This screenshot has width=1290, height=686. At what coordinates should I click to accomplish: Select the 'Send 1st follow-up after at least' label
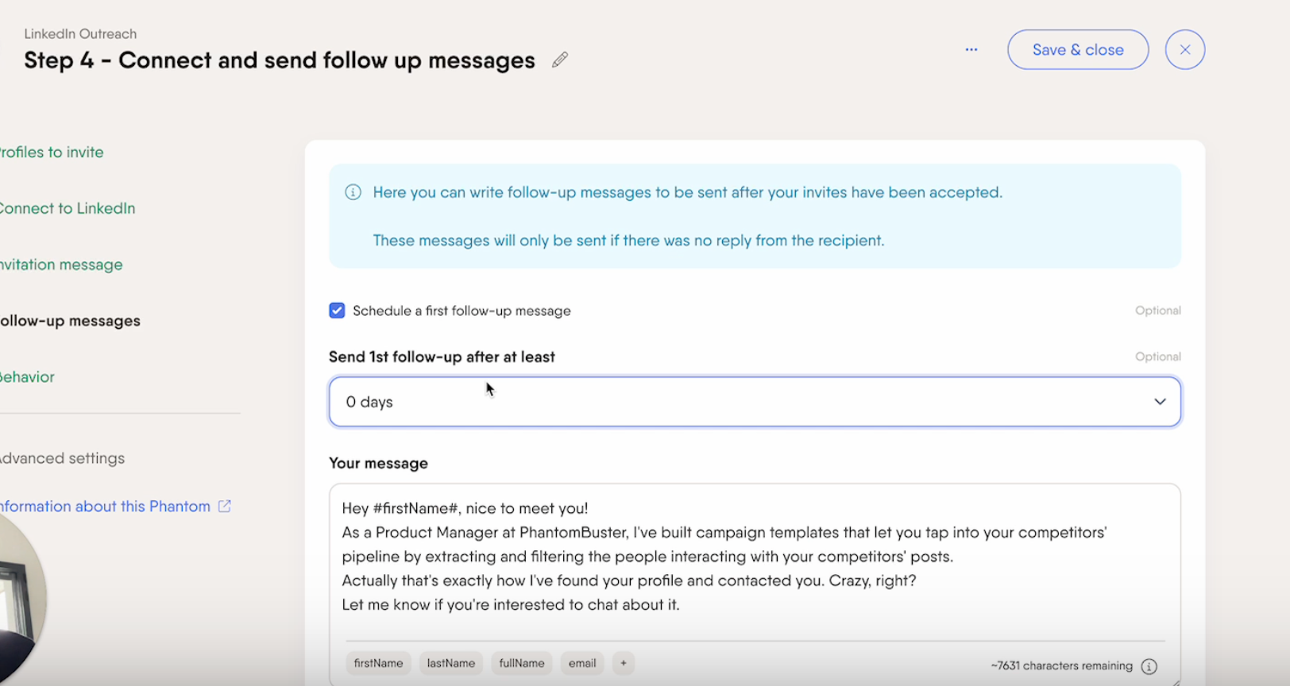(x=442, y=356)
